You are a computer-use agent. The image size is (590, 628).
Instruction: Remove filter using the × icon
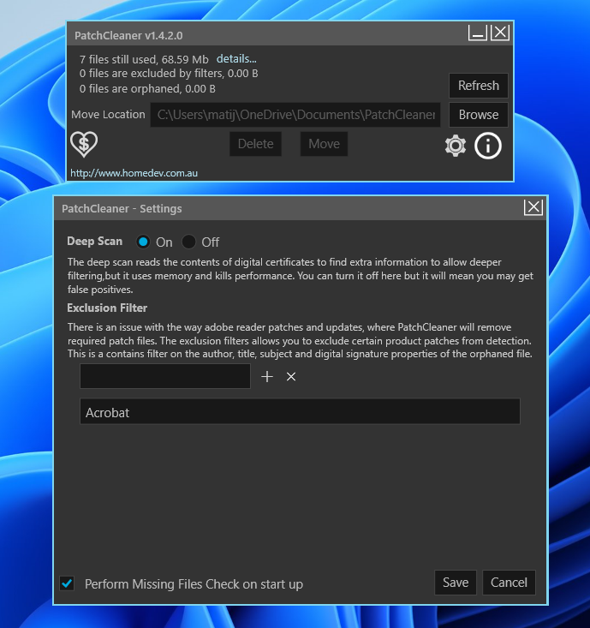tap(291, 377)
